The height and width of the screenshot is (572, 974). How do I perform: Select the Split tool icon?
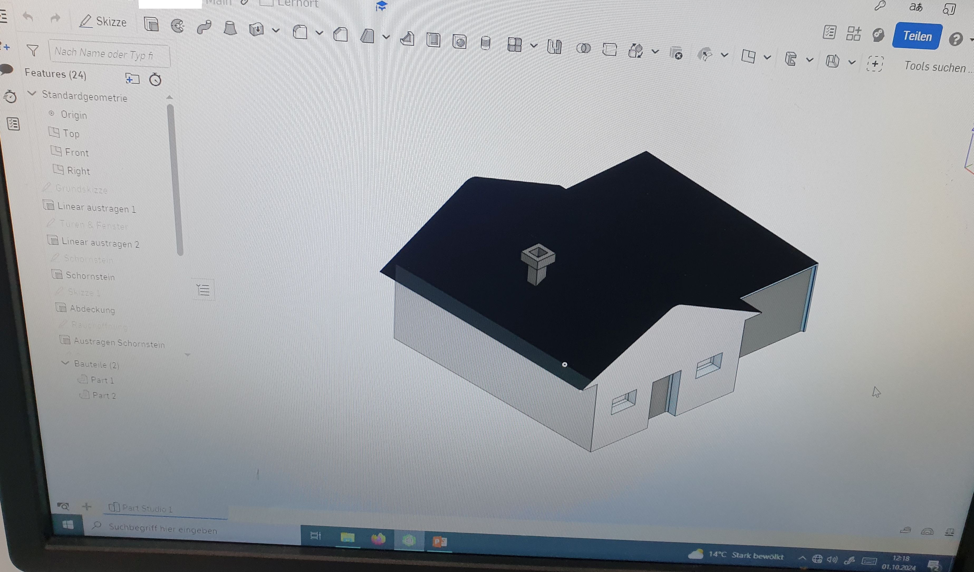pos(610,50)
